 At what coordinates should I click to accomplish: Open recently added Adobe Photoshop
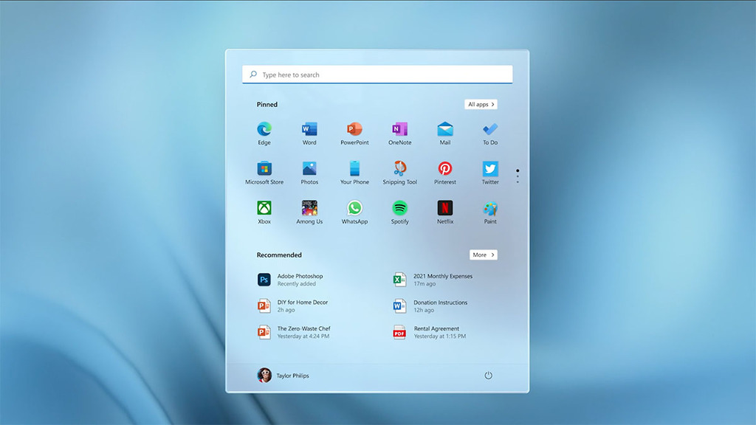(295, 279)
